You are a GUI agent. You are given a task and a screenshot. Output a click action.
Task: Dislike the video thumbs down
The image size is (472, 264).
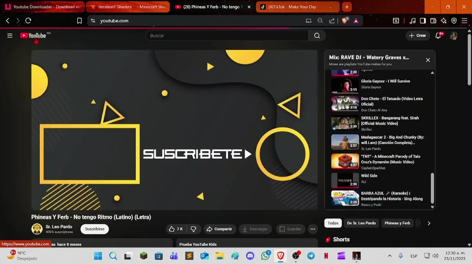[193, 229]
